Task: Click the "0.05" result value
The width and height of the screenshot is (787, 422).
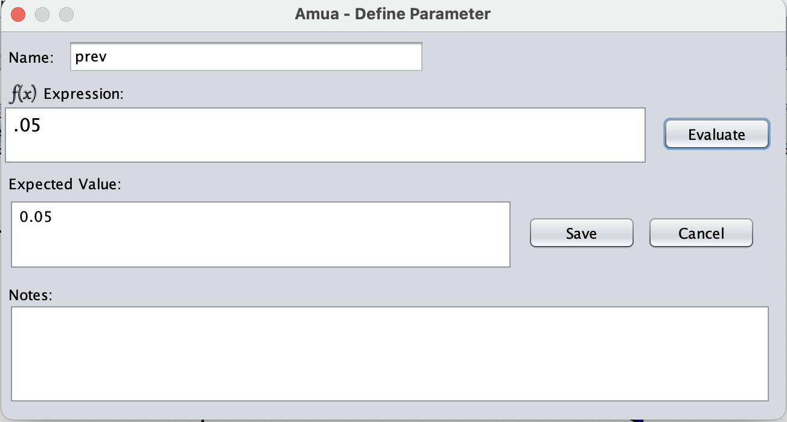Action: point(36,217)
